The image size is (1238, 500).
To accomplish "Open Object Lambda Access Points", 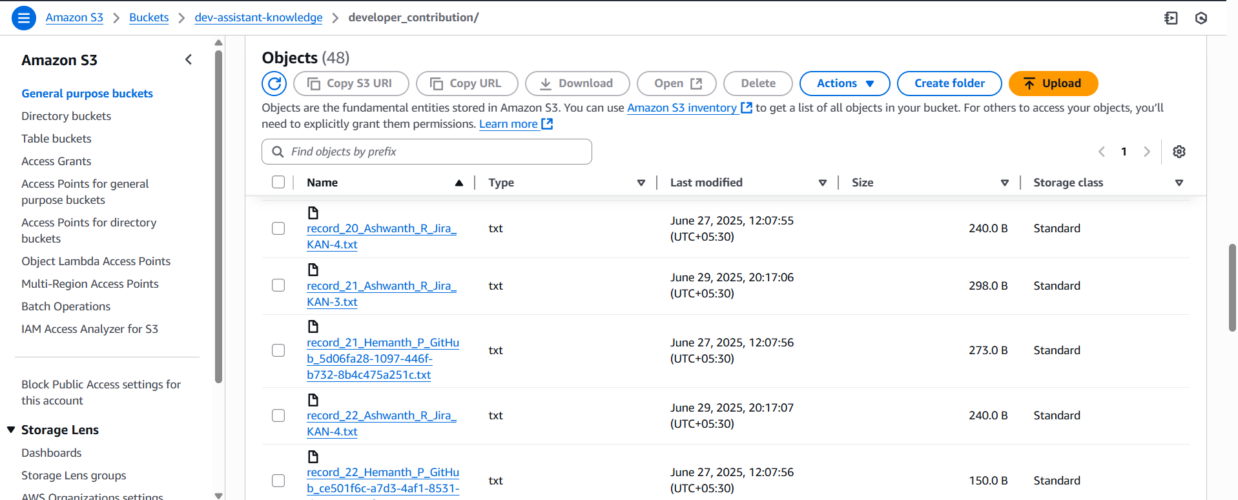I will 96,261.
